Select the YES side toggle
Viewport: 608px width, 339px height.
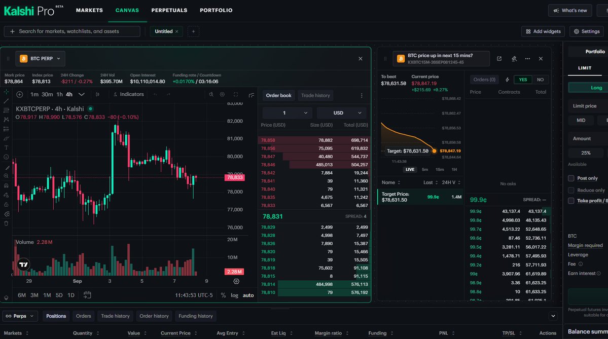tap(523, 80)
